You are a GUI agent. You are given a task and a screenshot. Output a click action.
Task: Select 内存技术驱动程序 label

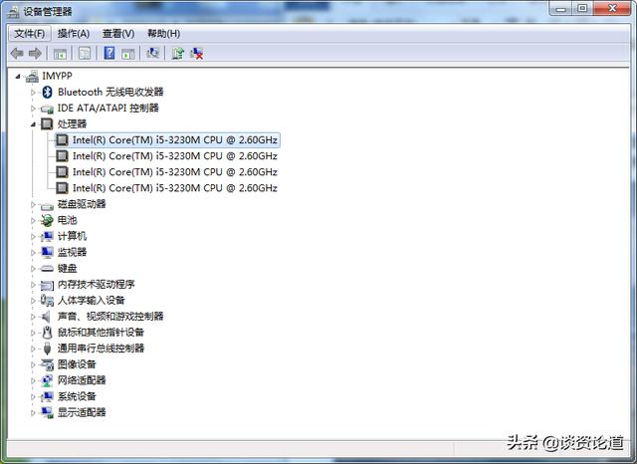[96, 285]
